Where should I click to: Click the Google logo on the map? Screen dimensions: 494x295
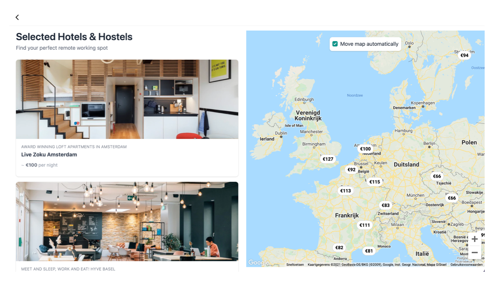coord(259,263)
